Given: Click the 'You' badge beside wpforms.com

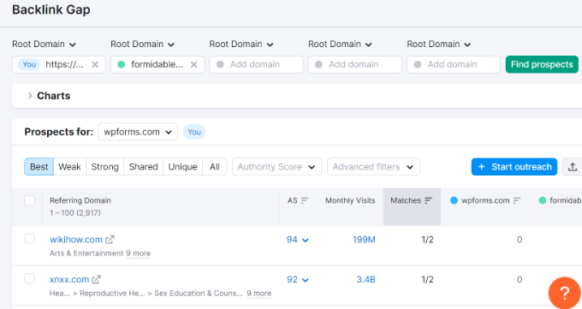Looking at the screenshot, I should [x=194, y=132].
